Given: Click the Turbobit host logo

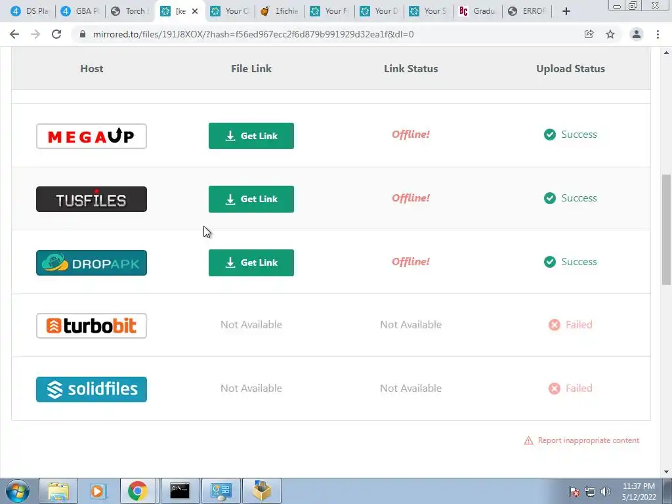Looking at the screenshot, I should (91, 325).
